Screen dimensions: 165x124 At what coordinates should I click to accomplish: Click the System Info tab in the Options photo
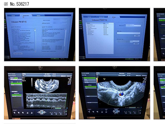(102, 17)
